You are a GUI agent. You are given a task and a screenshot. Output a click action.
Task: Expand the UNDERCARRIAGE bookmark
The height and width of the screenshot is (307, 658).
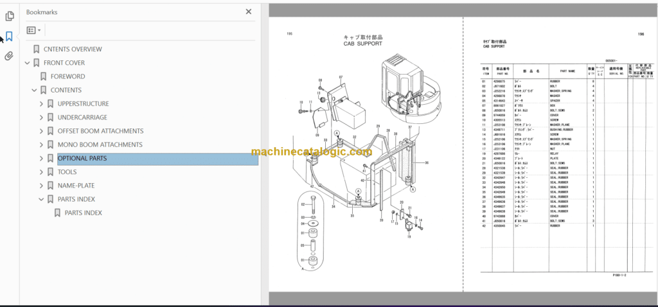[41, 118]
